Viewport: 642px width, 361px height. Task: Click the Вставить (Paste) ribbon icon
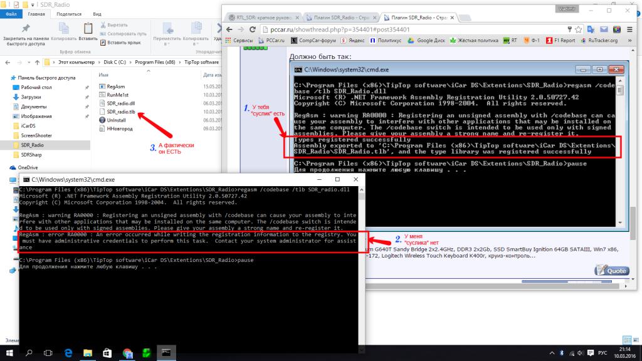(88, 31)
